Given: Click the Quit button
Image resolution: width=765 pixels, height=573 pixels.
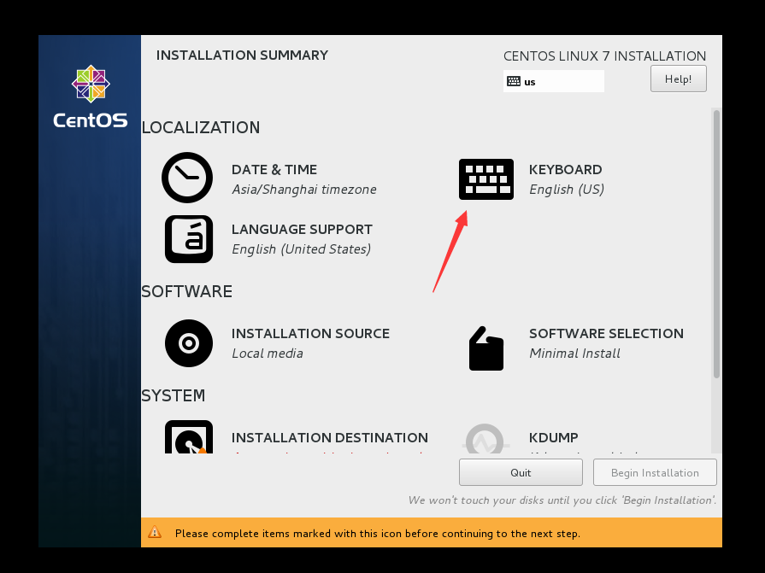Looking at the screenshot, I should coord(521,472).
